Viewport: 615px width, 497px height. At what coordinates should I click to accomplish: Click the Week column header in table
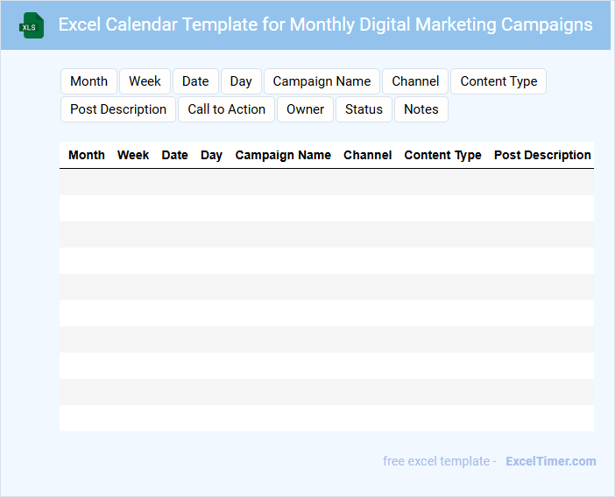click(133, 155)
